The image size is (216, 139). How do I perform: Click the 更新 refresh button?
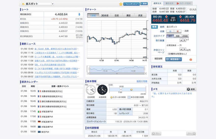pos(144,4)
